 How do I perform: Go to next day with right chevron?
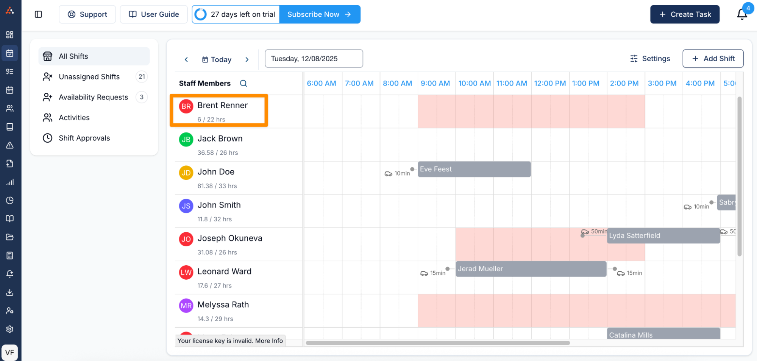click(x=247, y=59)
